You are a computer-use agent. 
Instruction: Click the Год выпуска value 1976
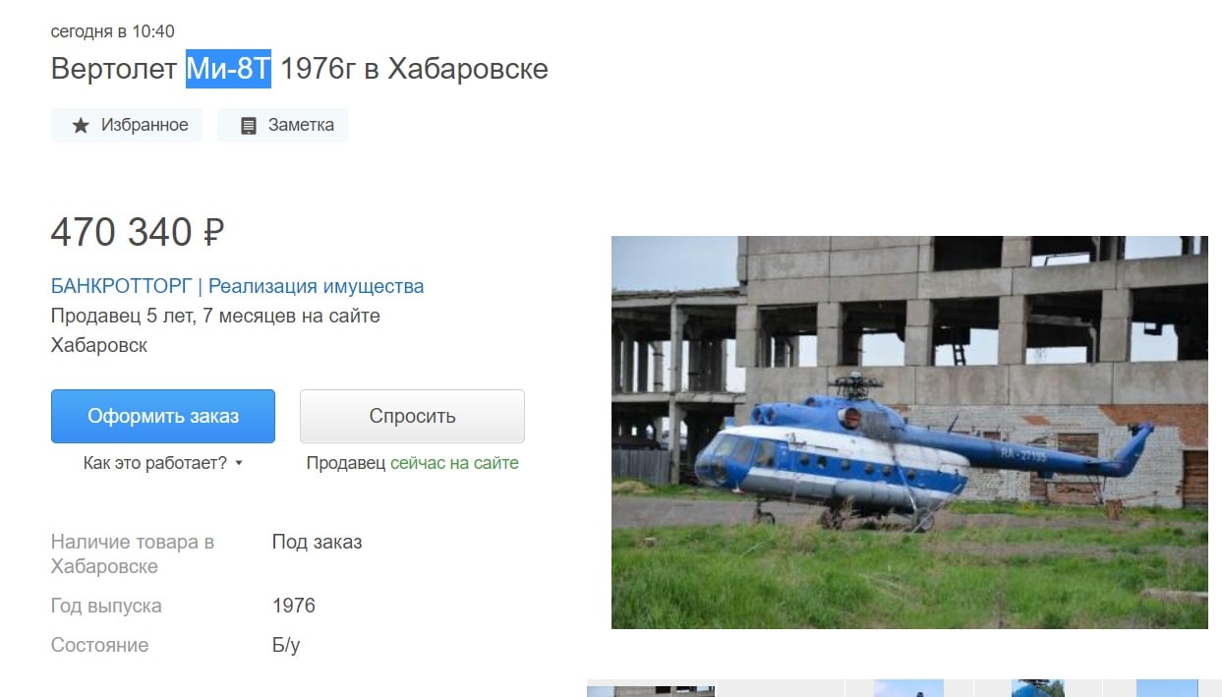294,606
